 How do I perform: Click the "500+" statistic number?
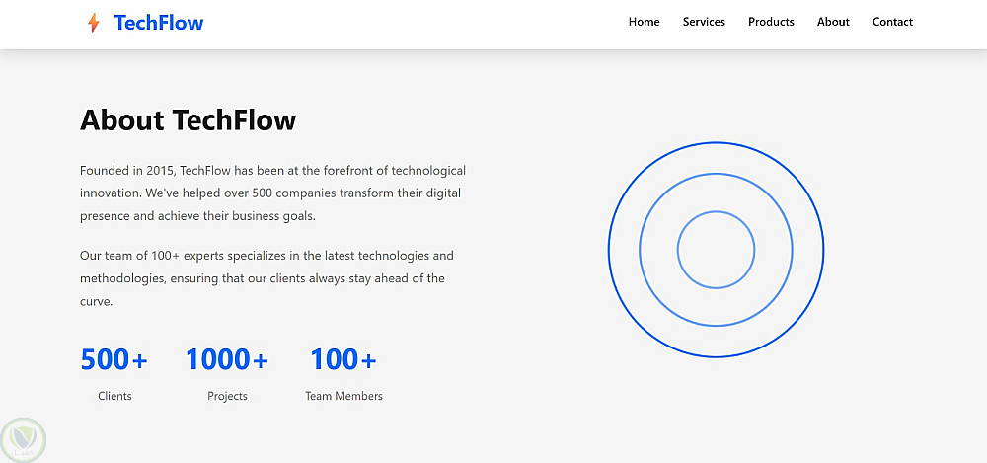point(114,359)
